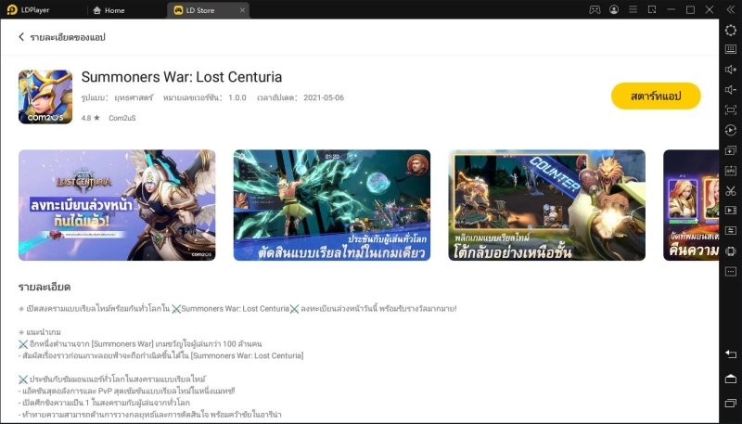Click mini-window icon in title bar

[652, 9]
